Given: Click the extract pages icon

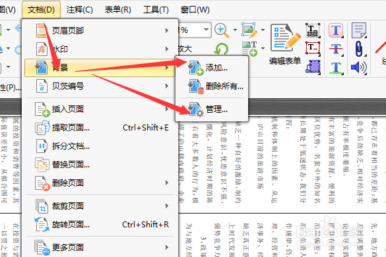Looking at the screenshot, I should tap(42, 128).
